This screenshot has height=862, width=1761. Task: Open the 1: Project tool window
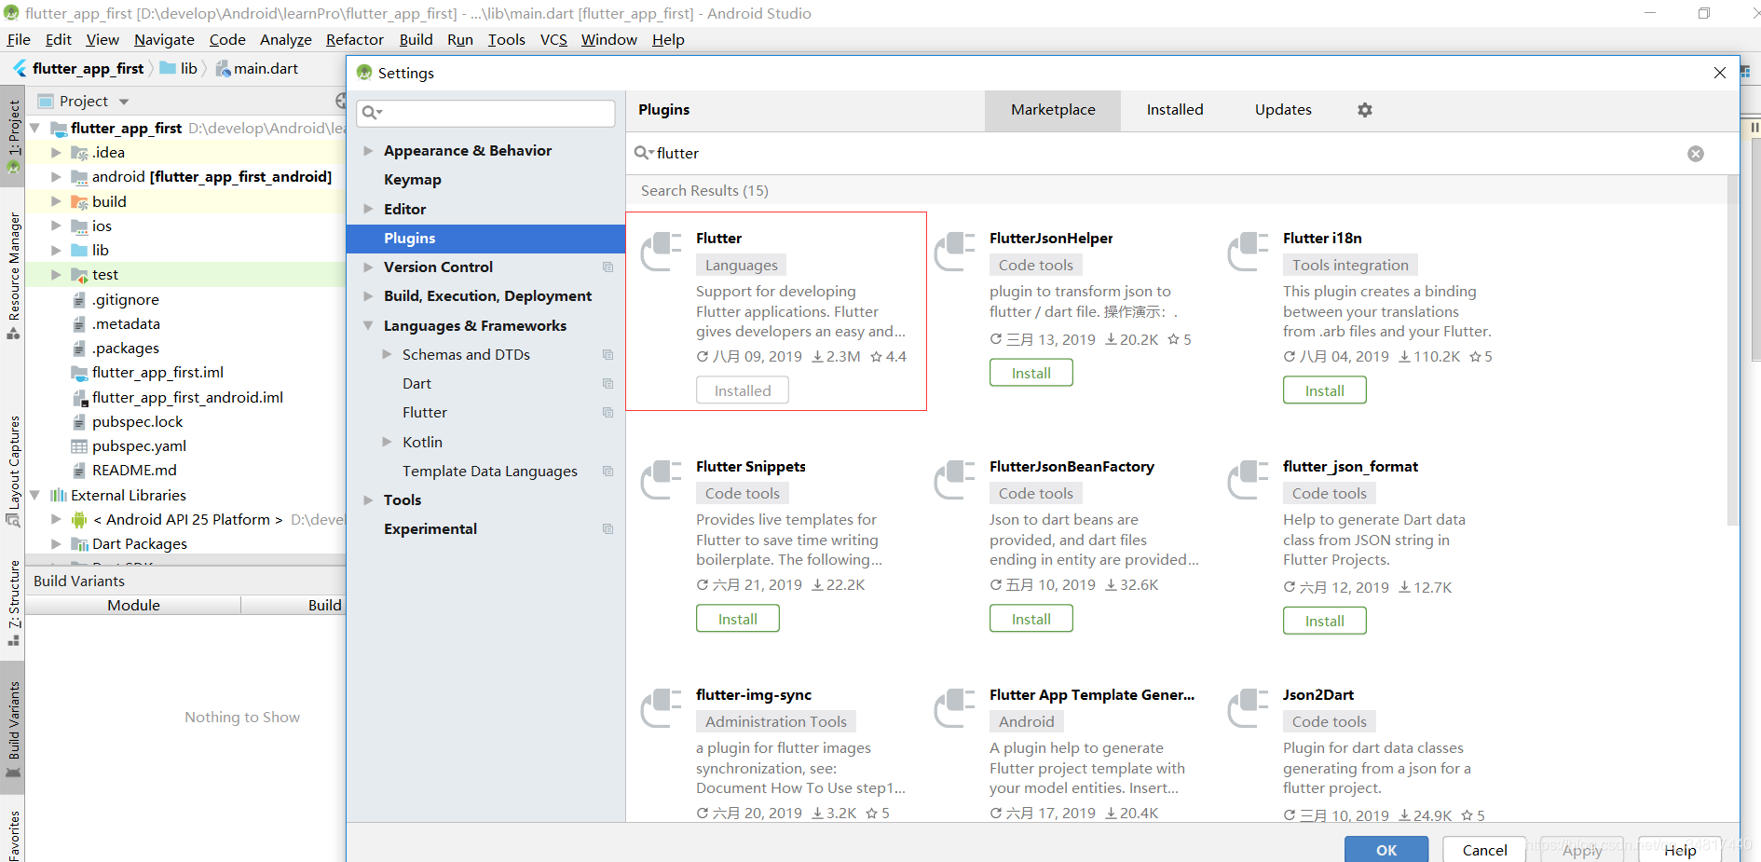pos(13,137)
